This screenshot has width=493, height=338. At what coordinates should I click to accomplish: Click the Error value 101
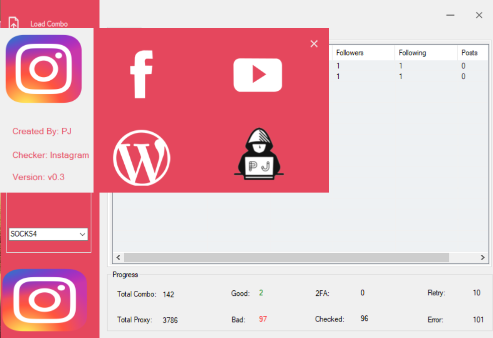[x=478, y=320]
